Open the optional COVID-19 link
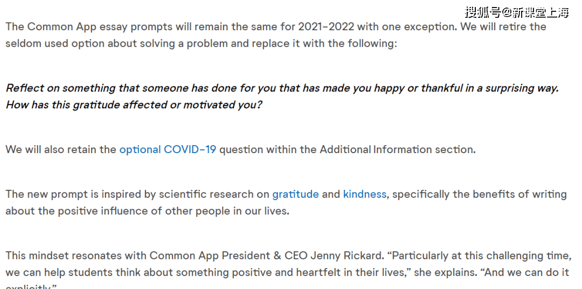 click(168, 150)
